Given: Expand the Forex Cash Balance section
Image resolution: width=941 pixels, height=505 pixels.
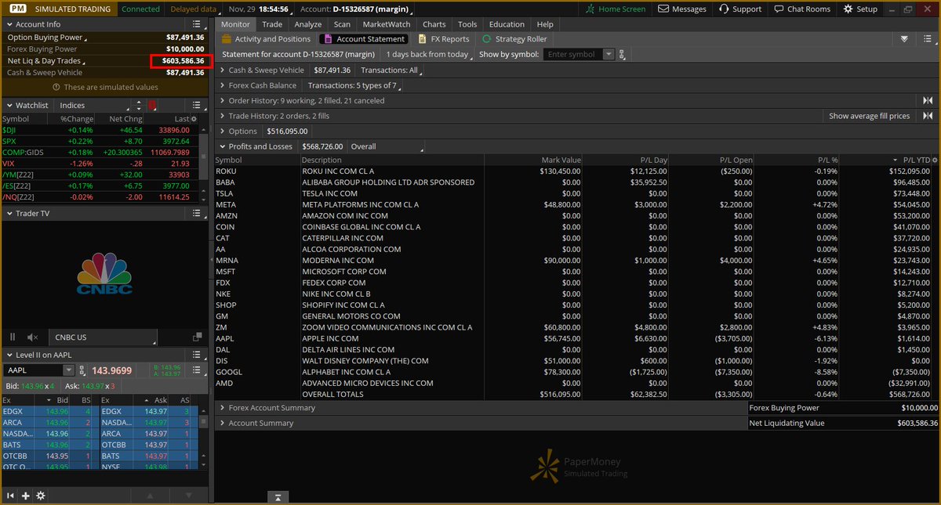Looking at the screenshot, I should (222, 85).
